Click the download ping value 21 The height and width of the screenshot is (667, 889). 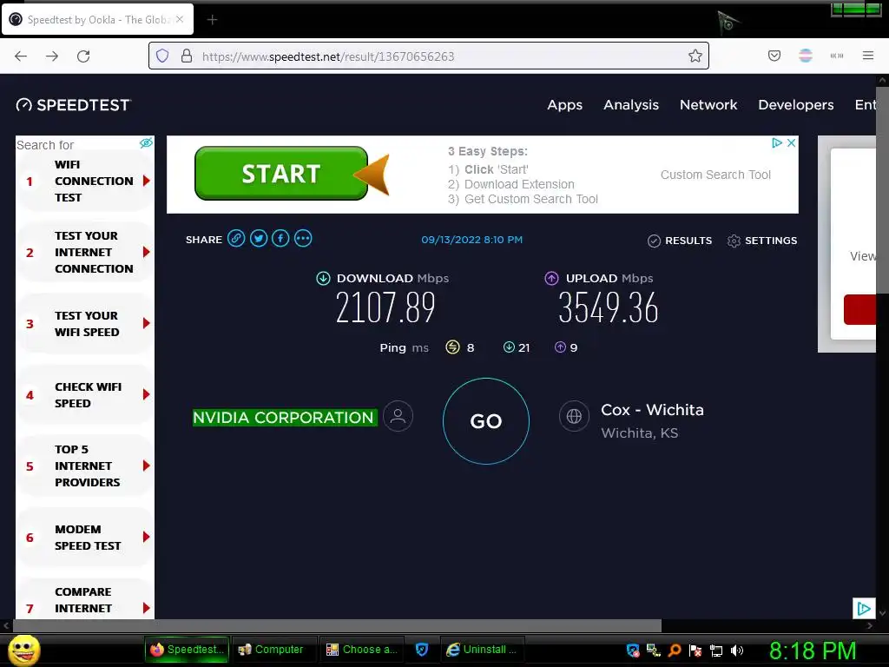pos(524,347)
